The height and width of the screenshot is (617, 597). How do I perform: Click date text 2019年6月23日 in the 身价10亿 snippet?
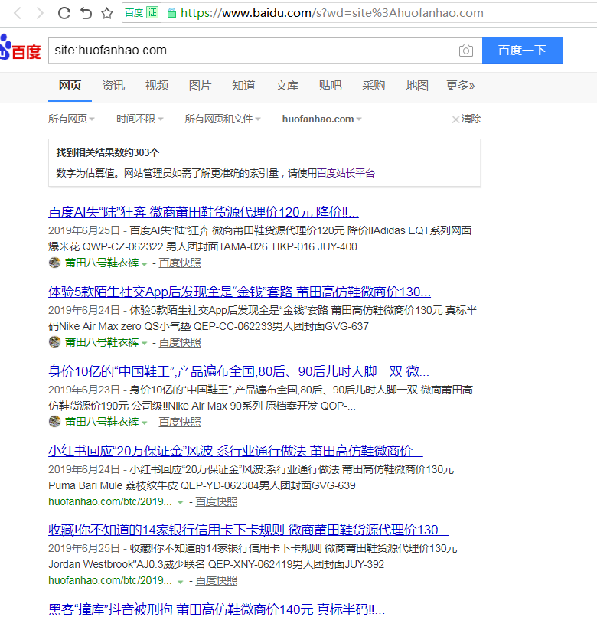[x=84, y=390]
